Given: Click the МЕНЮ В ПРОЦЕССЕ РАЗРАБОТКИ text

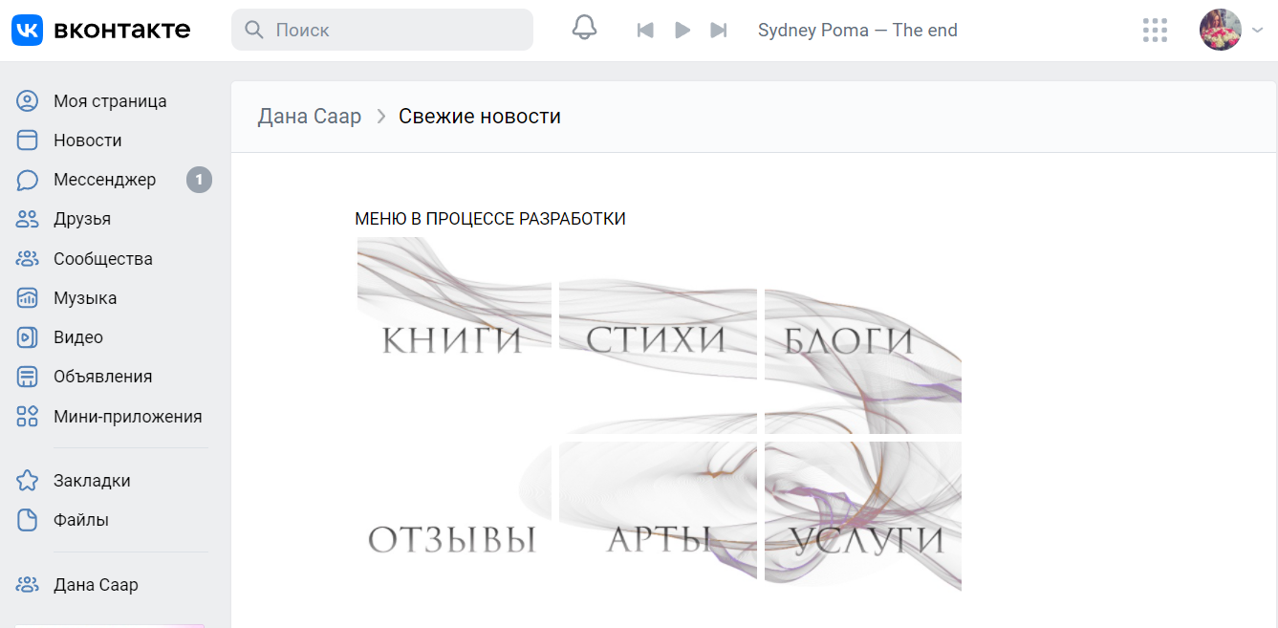Looking at the screenshot, I should pos(490,219).
